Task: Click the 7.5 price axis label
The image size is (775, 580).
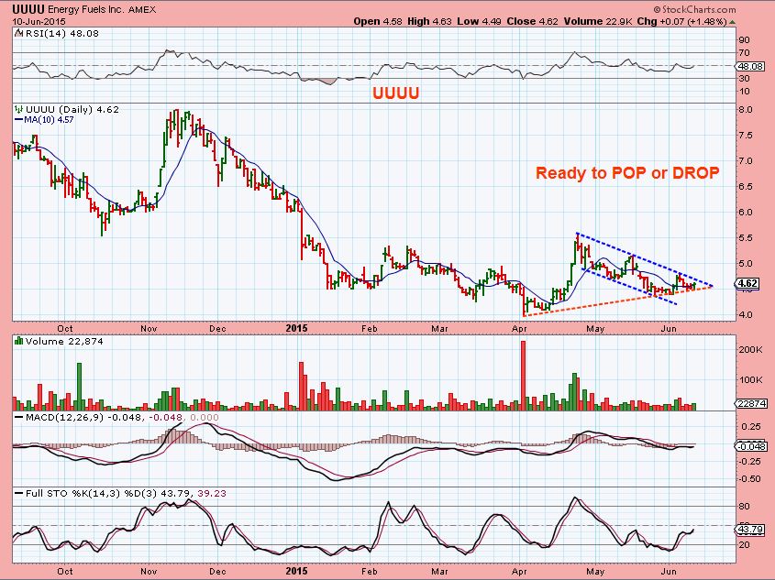Action: [747, 136]
